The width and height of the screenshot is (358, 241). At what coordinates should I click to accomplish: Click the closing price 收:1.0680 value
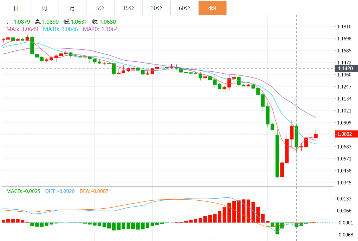point(104,22)
